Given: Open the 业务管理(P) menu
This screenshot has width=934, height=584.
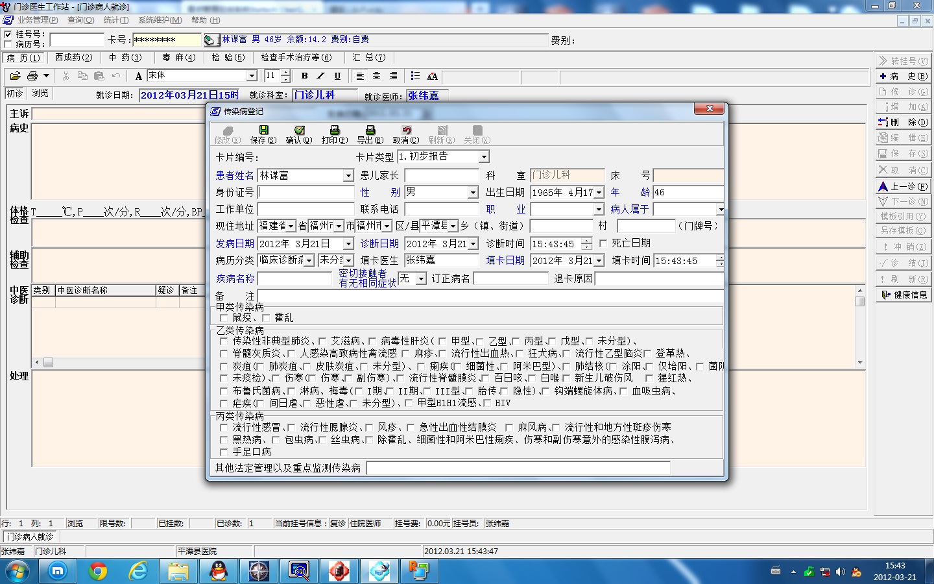Looking at the screenshot, I should coord(37,20).
